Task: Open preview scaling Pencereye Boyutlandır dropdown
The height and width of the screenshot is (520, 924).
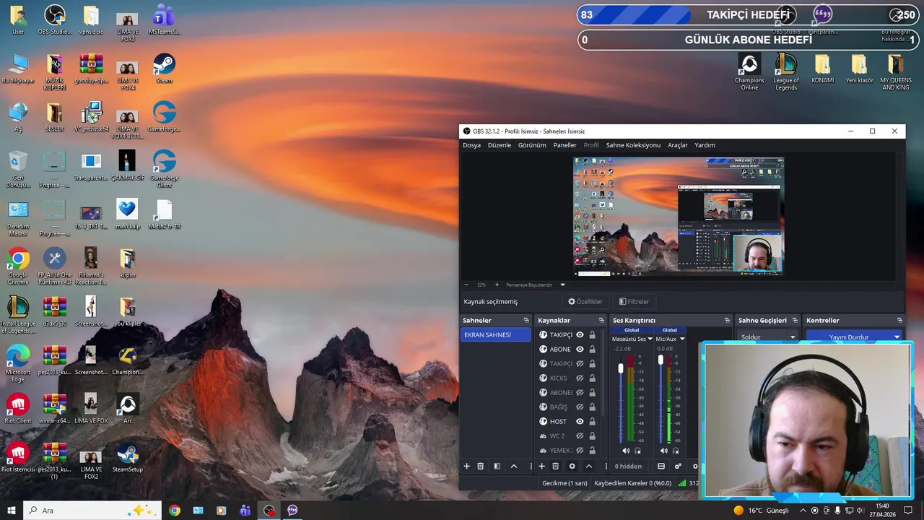Action: coord(562,285)
